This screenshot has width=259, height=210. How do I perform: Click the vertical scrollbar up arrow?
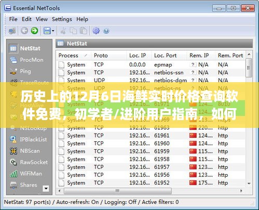[249, 55]
